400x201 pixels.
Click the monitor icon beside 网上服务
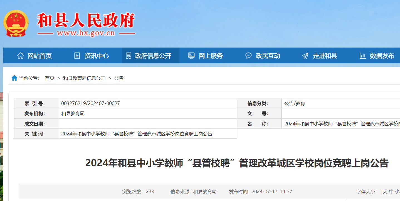click(x=191, y=56)
